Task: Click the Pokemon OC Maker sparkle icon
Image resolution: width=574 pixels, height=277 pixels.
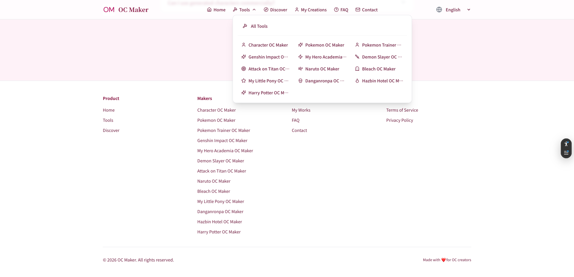Action: coord(300,45)
